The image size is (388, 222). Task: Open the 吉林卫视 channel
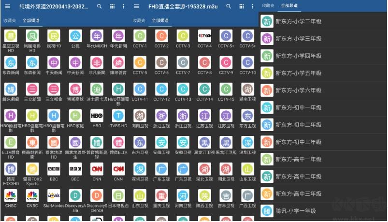[x=226, y=198]
